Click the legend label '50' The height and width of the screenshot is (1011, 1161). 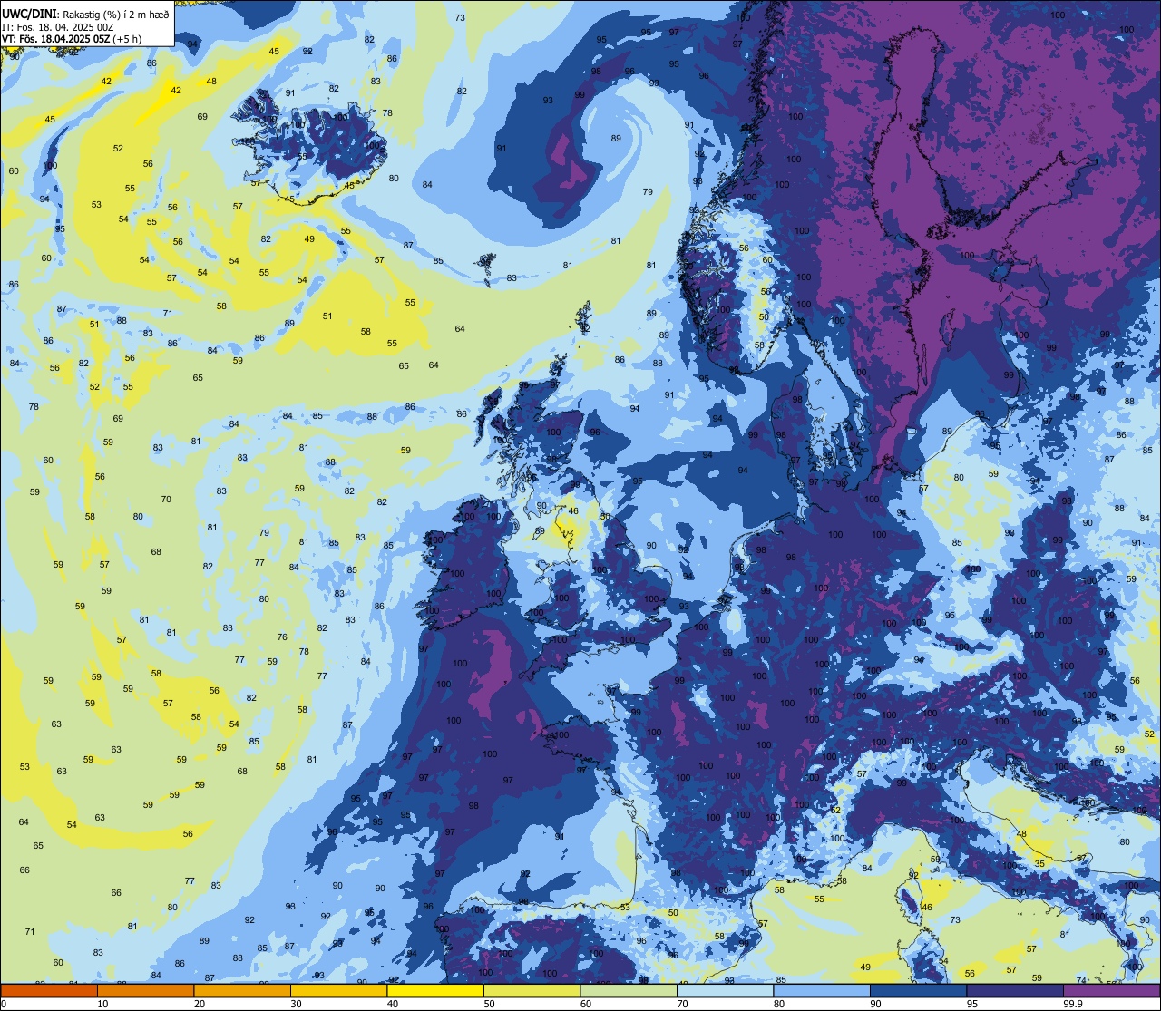point(489,1004)
